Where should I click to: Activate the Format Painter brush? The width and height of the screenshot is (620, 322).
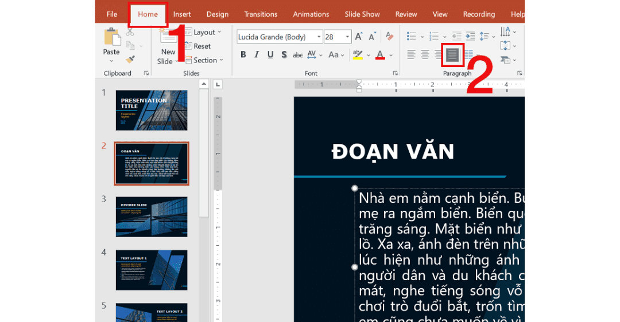click(130, 59)
